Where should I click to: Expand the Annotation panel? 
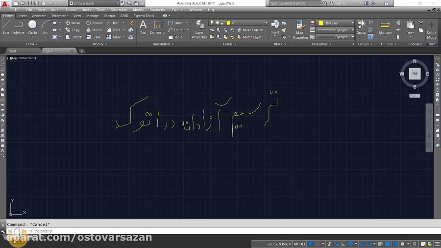click(x=163, y=44)
